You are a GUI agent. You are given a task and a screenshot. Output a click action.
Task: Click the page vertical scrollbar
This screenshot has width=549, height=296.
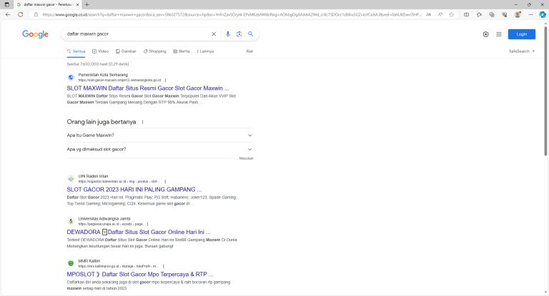[x=545, y=91]
